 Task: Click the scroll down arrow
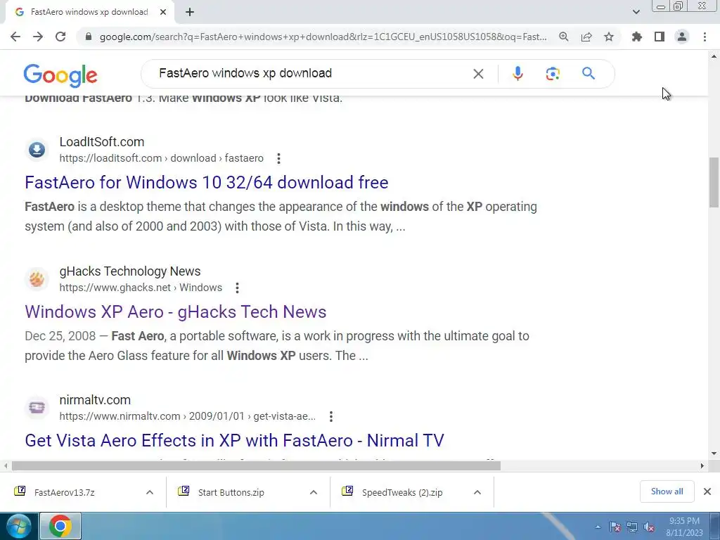pyautogui.click(x=714, y=454)
